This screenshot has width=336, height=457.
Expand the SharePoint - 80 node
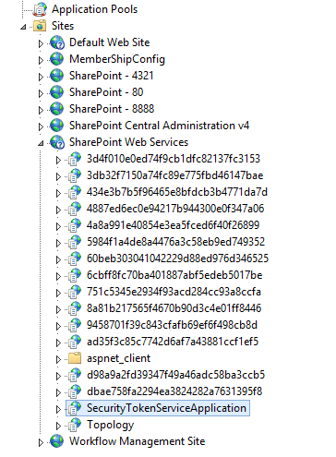(x=41, y=93)
